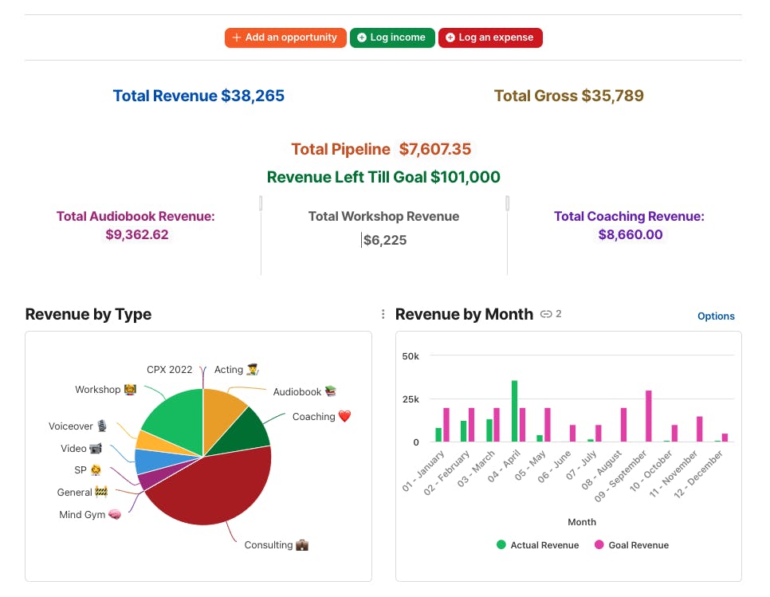
Task: Click the plus icon on Log an expense
Action: 450,37
